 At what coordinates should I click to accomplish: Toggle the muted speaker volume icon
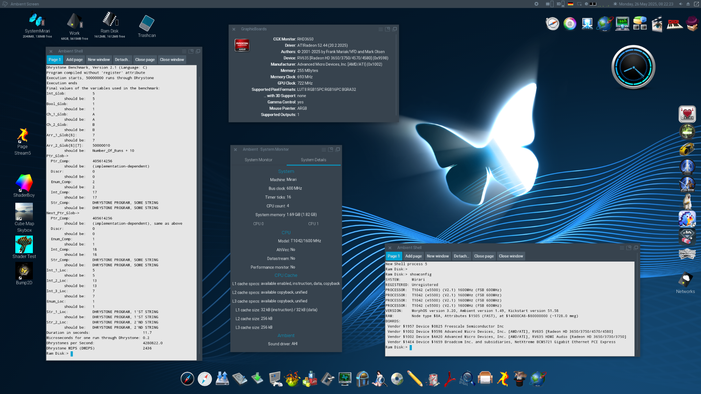click(681, 4)
